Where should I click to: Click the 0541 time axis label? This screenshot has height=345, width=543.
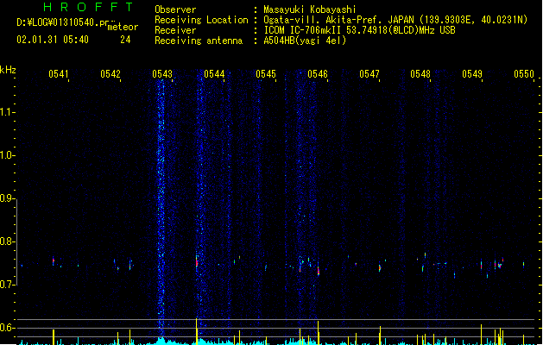click(59, 74)
